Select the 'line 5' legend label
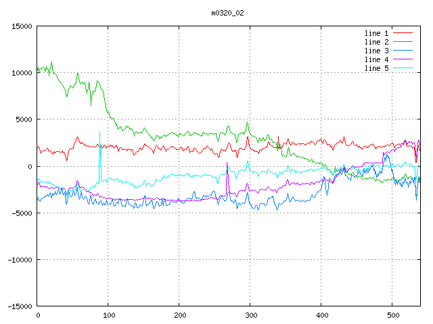 coord(376,68)
